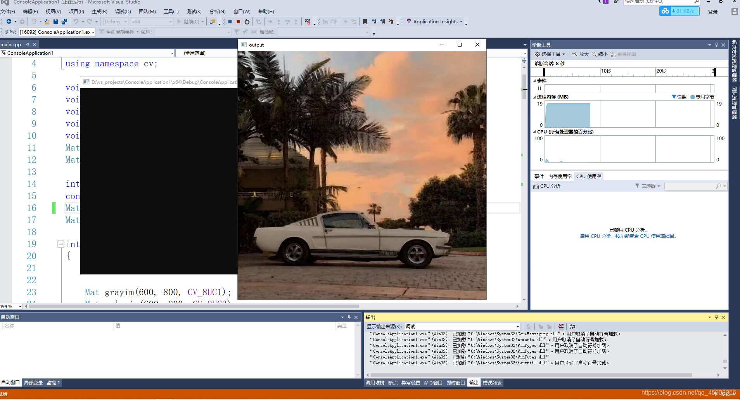
Task: Pause events in the diagnostics 事件 track
Action: click(539, 88)
